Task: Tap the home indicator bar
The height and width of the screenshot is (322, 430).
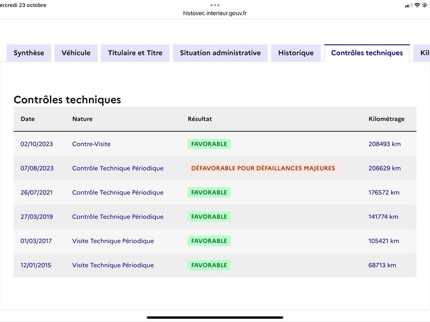Action: tap(215, 318)
